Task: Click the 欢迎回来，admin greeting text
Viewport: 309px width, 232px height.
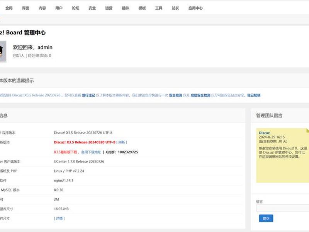Action: [x=33, y=47]
